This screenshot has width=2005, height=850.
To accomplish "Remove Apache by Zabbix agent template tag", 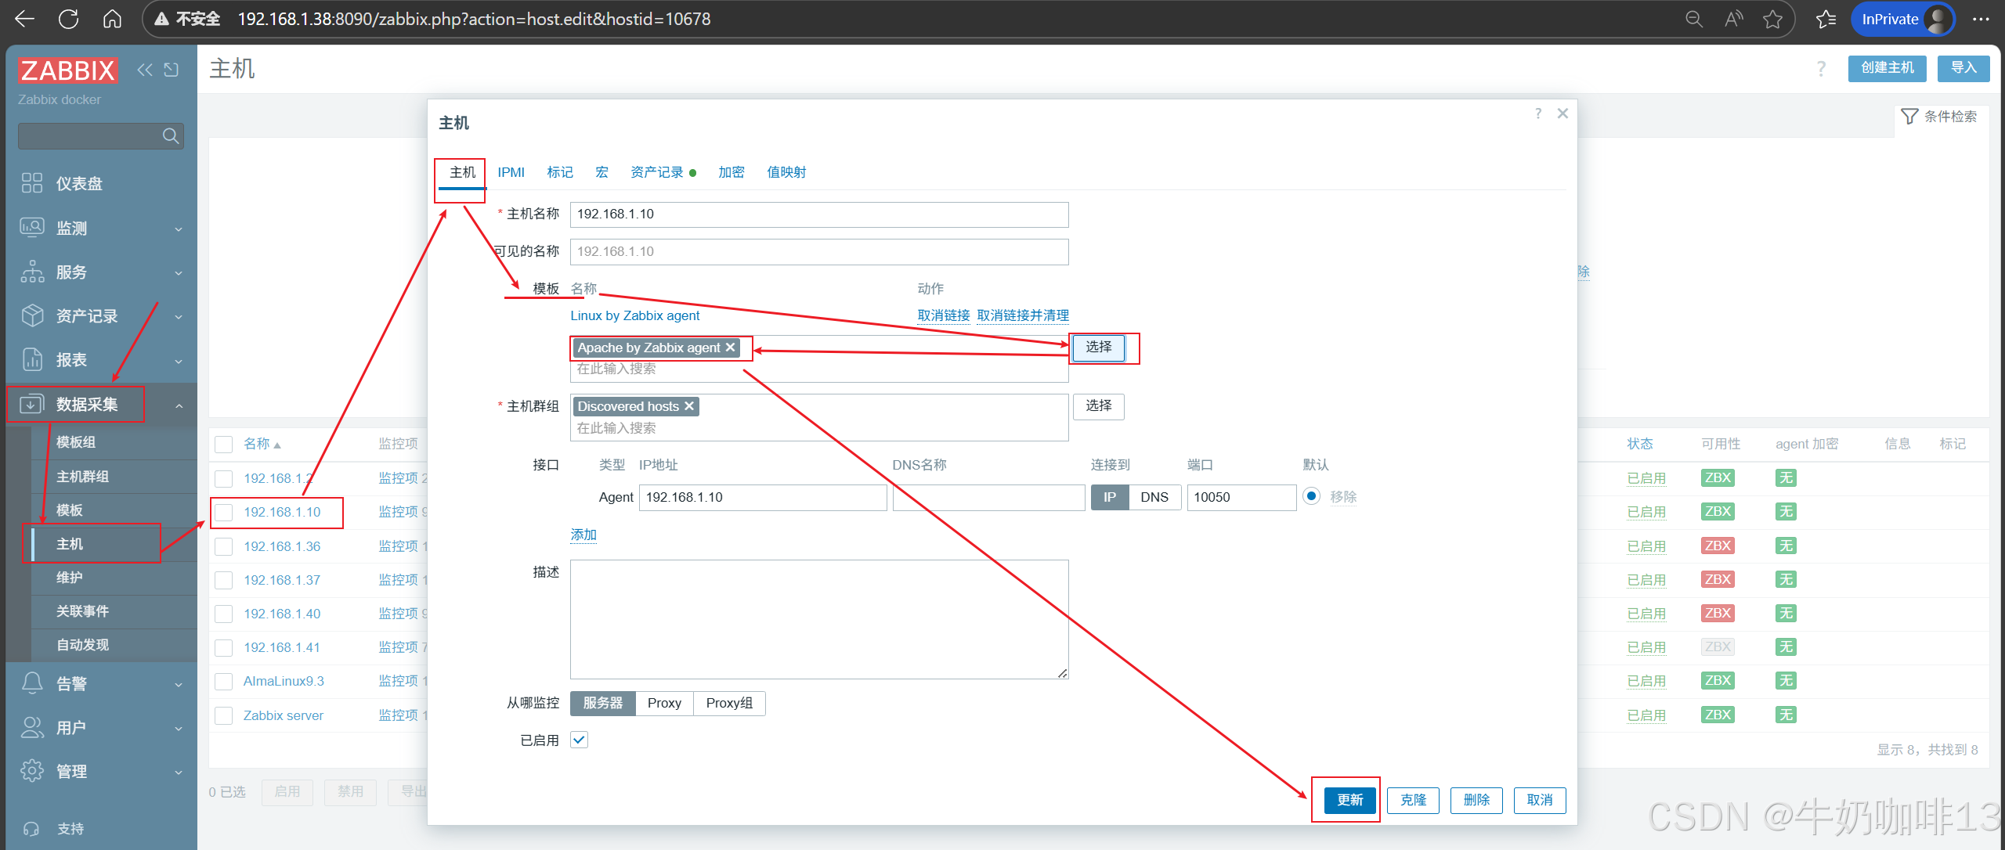I will (731, 348).
